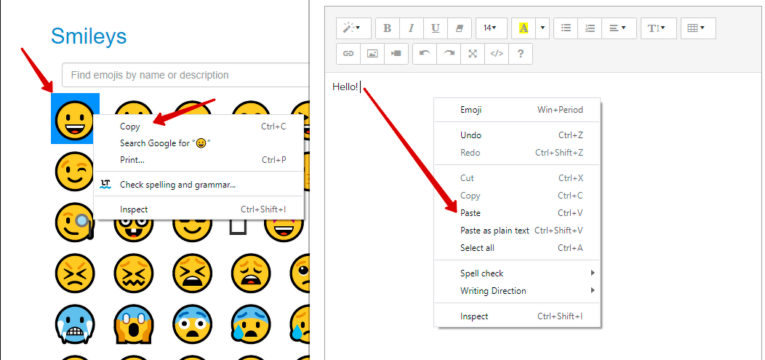Apply the yellow highlighted A font color

pyautogui.click(x=524, y=28)
